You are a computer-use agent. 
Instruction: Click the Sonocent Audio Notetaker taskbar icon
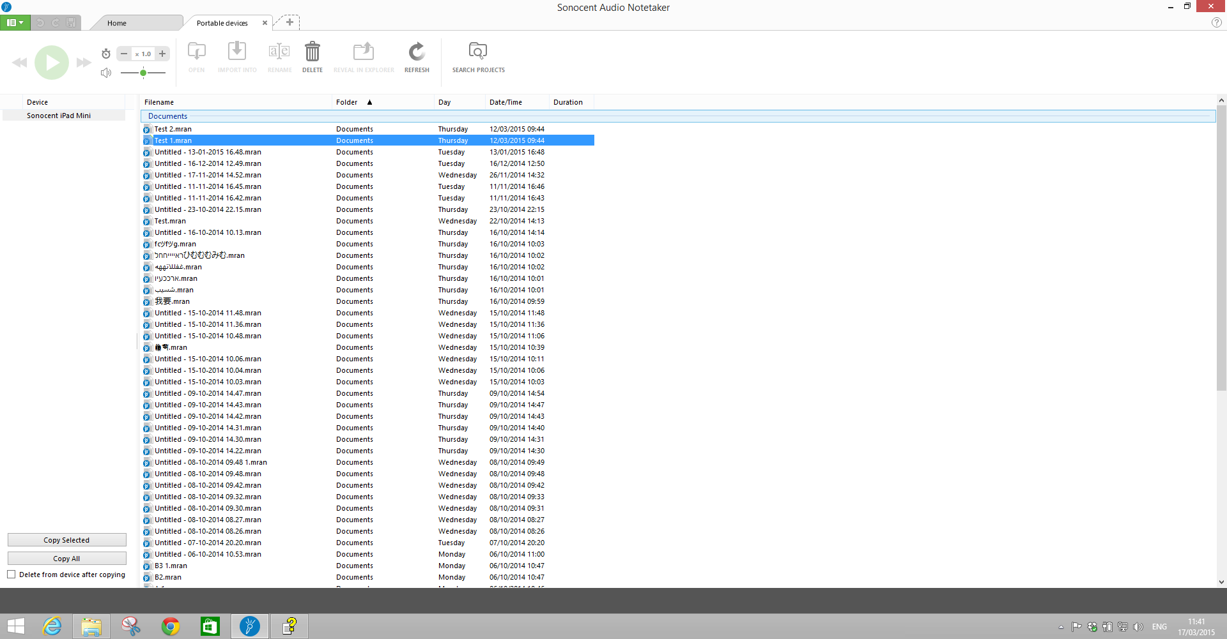250,626
